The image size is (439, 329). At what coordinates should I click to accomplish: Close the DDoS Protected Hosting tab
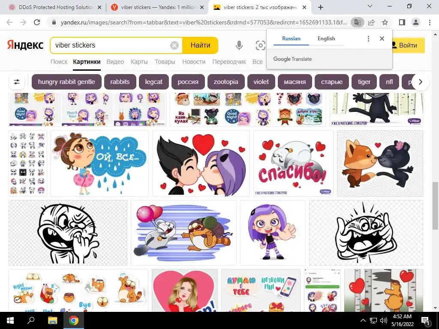[x=99, y=8]
